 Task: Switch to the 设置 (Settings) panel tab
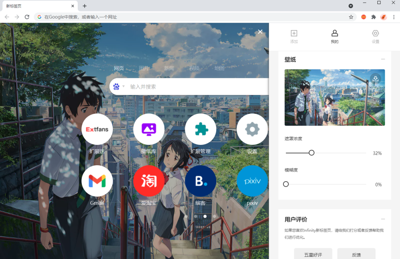(x=376, y=36)
